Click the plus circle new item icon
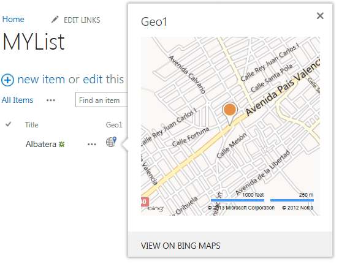The image size is (339, 264). click(7, 80)
